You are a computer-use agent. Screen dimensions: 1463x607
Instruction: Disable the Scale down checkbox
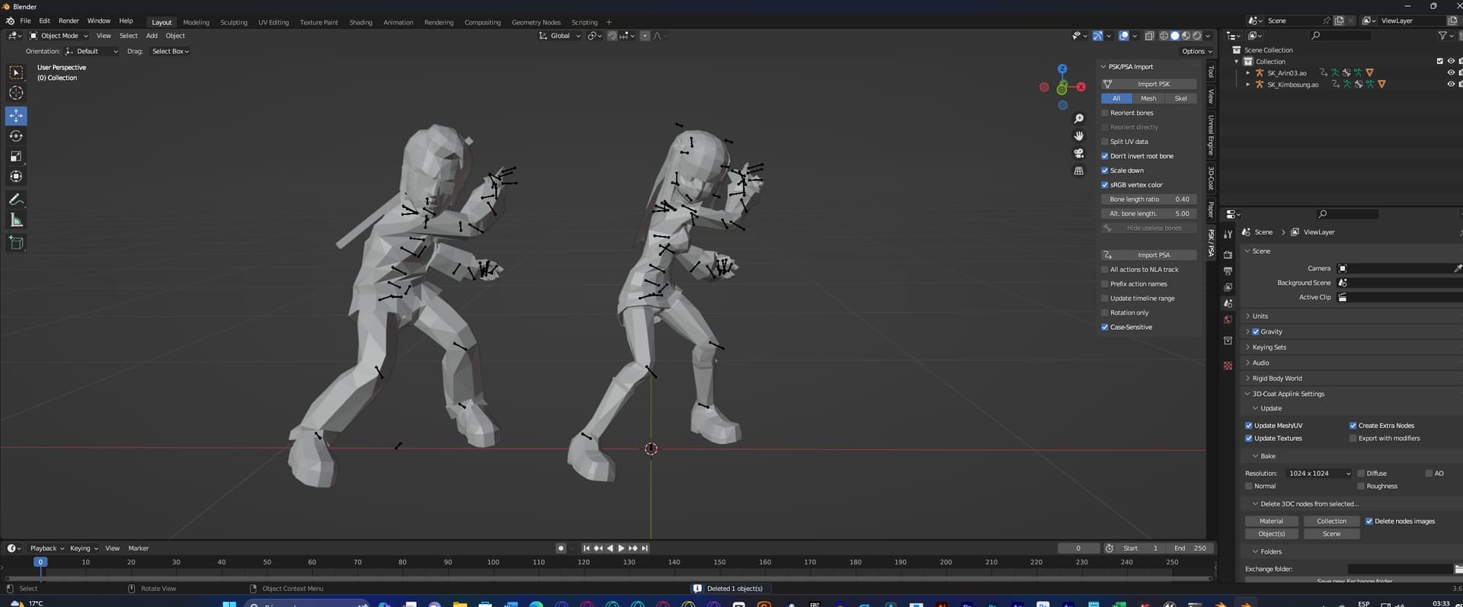pos(1105,171)
